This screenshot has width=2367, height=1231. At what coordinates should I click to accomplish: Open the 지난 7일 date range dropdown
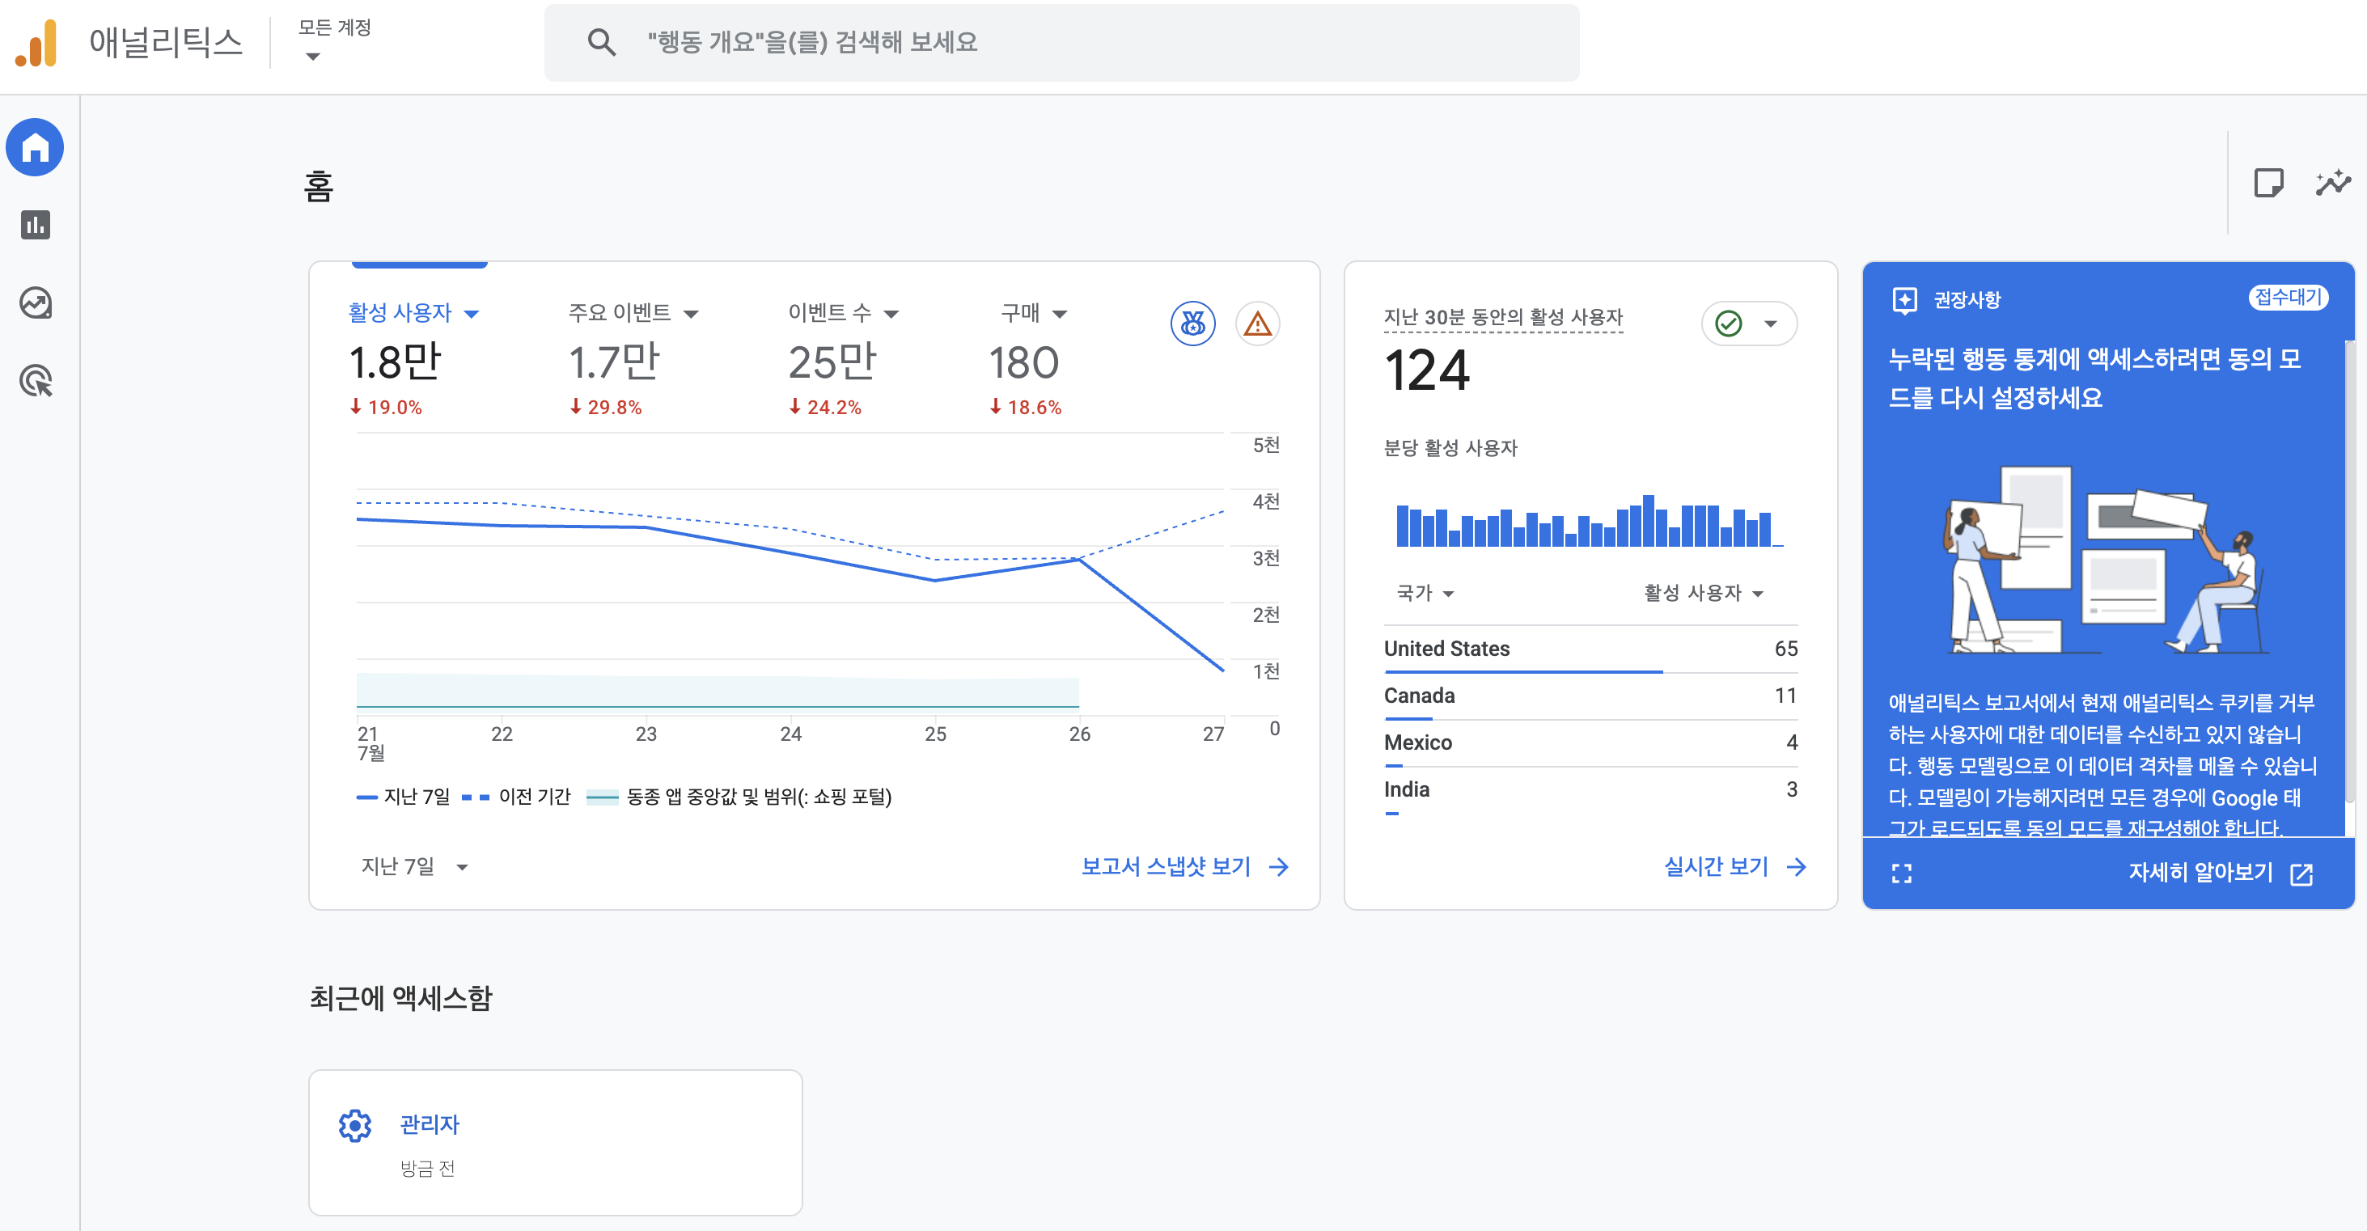tap(414, 866)
